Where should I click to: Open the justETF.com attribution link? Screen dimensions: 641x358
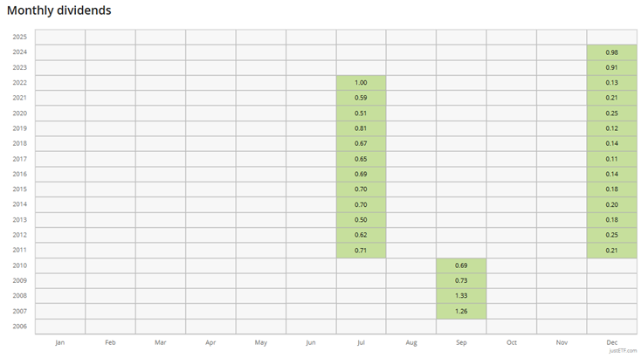pyautogui.click(x=624, y=351)
